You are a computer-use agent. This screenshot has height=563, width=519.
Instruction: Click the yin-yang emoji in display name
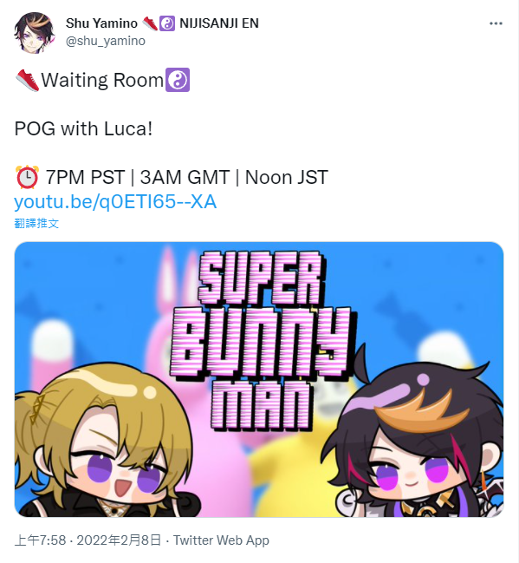[x=166, y=23]
